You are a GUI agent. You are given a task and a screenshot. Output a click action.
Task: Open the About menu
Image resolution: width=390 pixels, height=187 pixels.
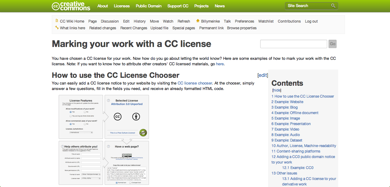(103, 6)
